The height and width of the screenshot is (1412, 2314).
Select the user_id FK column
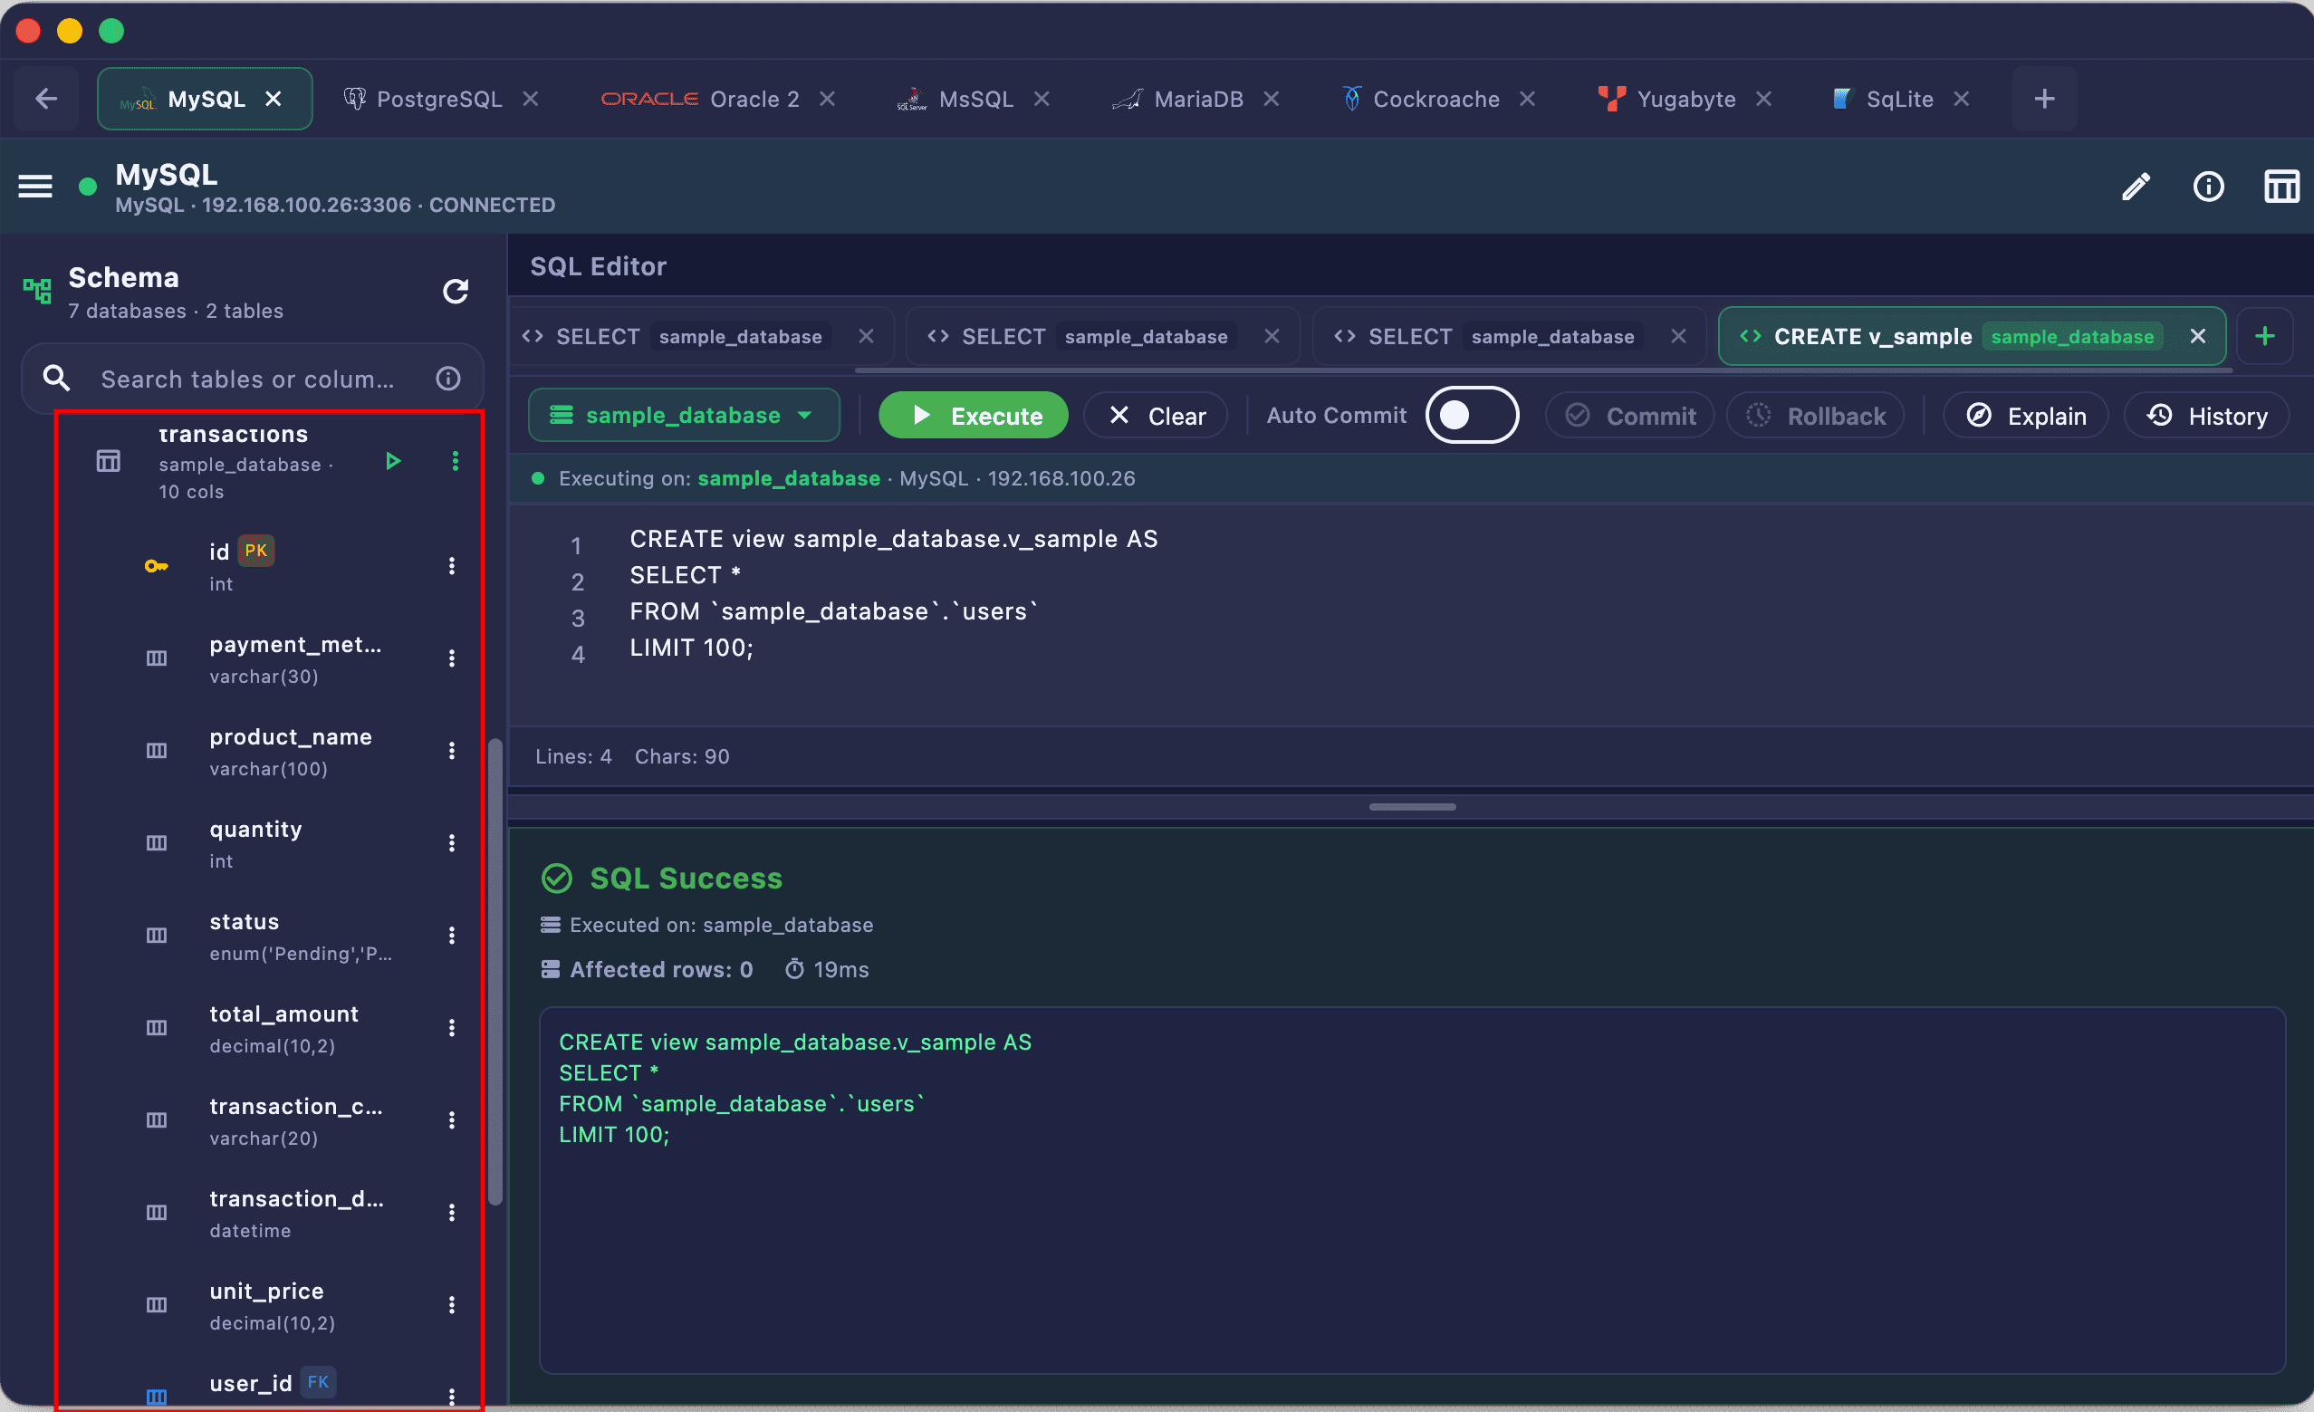click(271, 1384)
